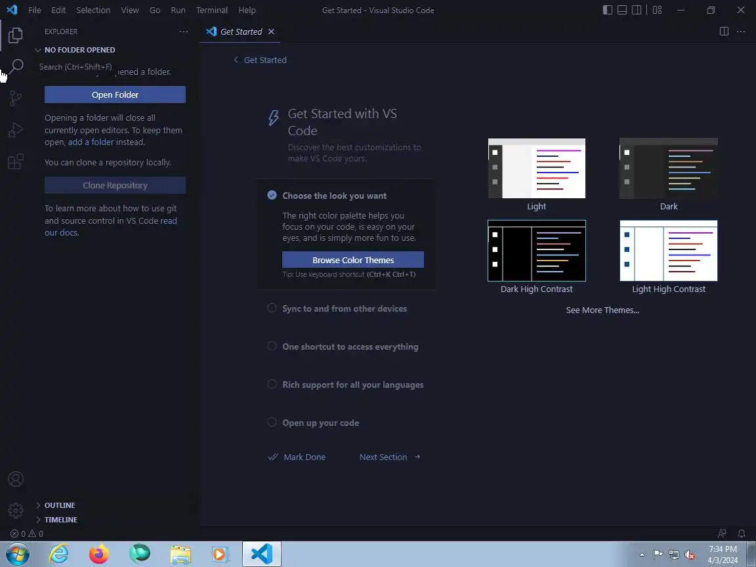Open the Terminal menu

(212, 10)
